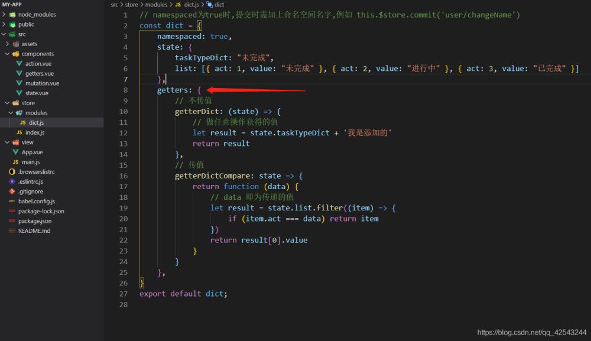The width and height of the screenshot is (591, 341).
Task: Click the JS icon next to dict.js
Action: [x=23, y=122]
